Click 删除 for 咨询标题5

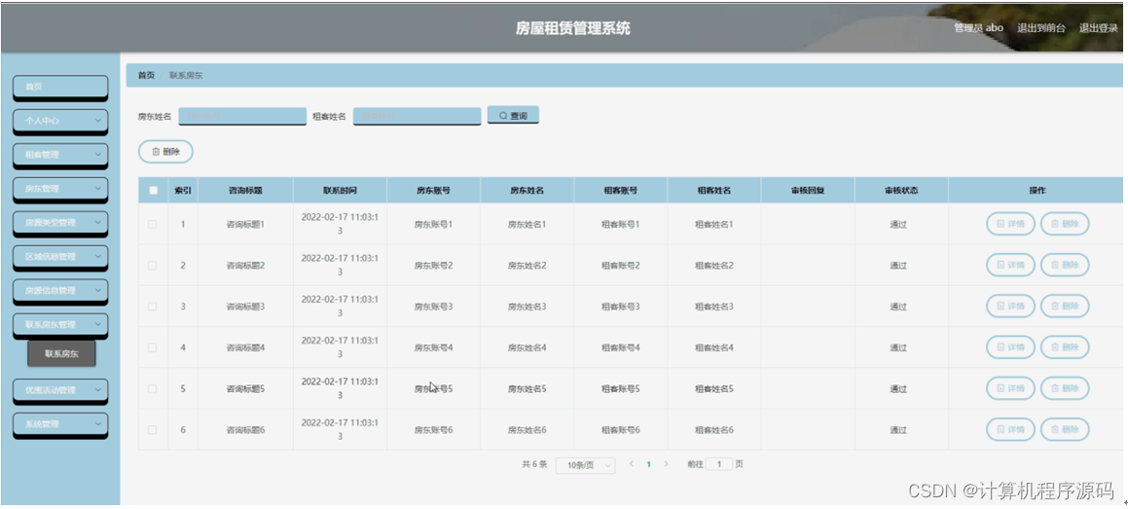point(1065,389)
